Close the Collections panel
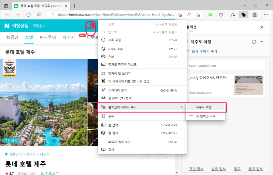273x175 pixels. (x=262, y=27)
